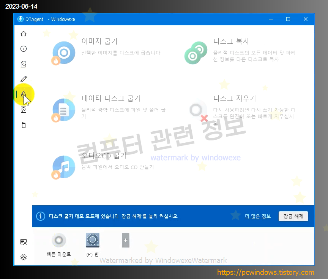Image resolution: width=328 pixels, height=279 pixels.
Task: Open the license account icon above settings
Action: tap(23, 242)
